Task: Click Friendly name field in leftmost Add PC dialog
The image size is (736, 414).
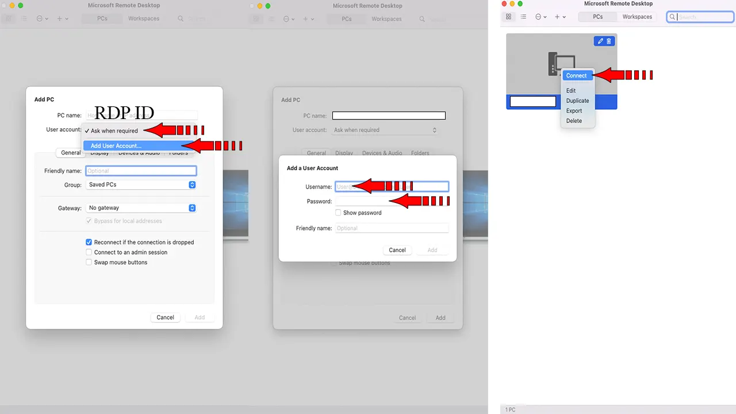Action: click(x=141, y=171)
